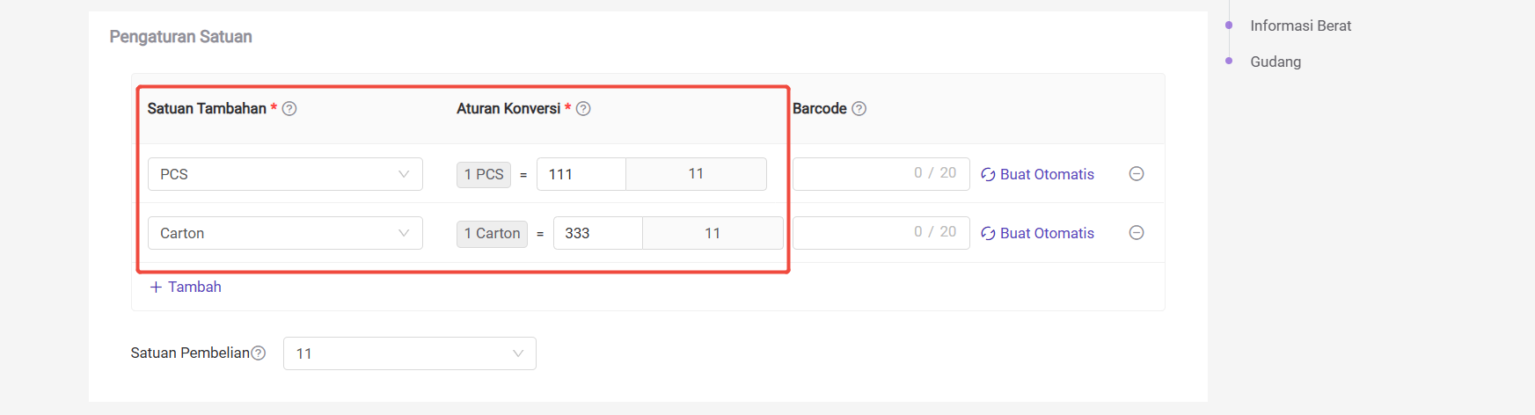Open the Carton unit dropdown
This screenshot has height=415, width=1535.
click(x=285, y=233)
